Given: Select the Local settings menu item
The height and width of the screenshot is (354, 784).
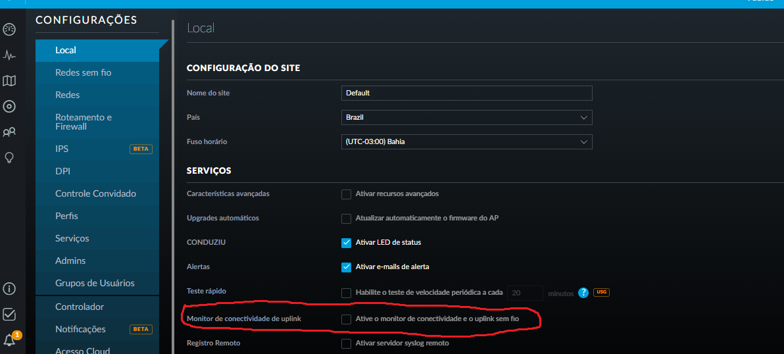Looking at the screenshot, I should [97, 51].
